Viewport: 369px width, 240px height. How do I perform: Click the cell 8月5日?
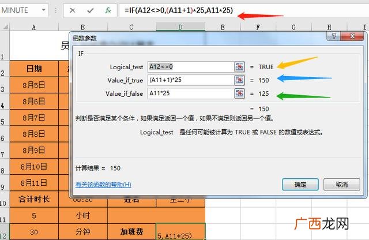(34, 85)
